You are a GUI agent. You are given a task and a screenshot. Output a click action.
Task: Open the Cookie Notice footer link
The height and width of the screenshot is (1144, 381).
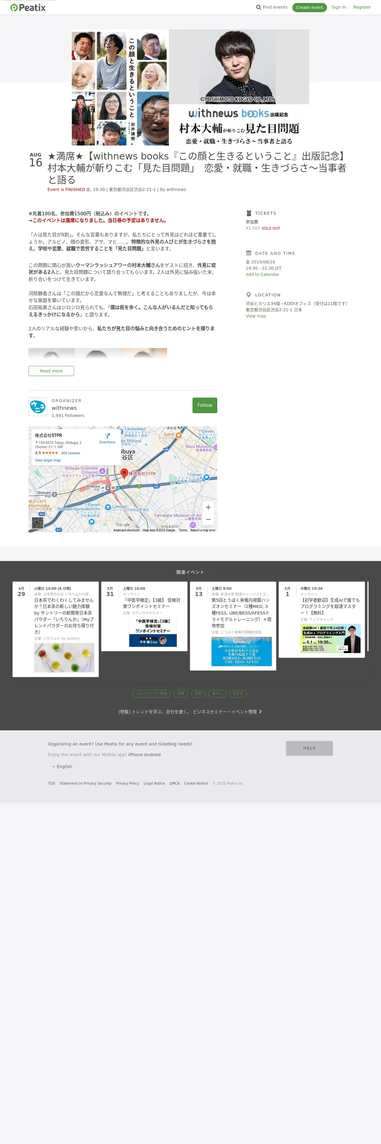196,783
